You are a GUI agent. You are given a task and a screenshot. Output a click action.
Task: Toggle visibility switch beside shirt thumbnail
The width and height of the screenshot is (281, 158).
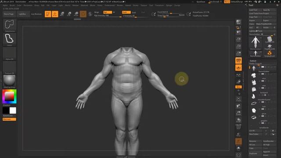click(x=263, y=74)
